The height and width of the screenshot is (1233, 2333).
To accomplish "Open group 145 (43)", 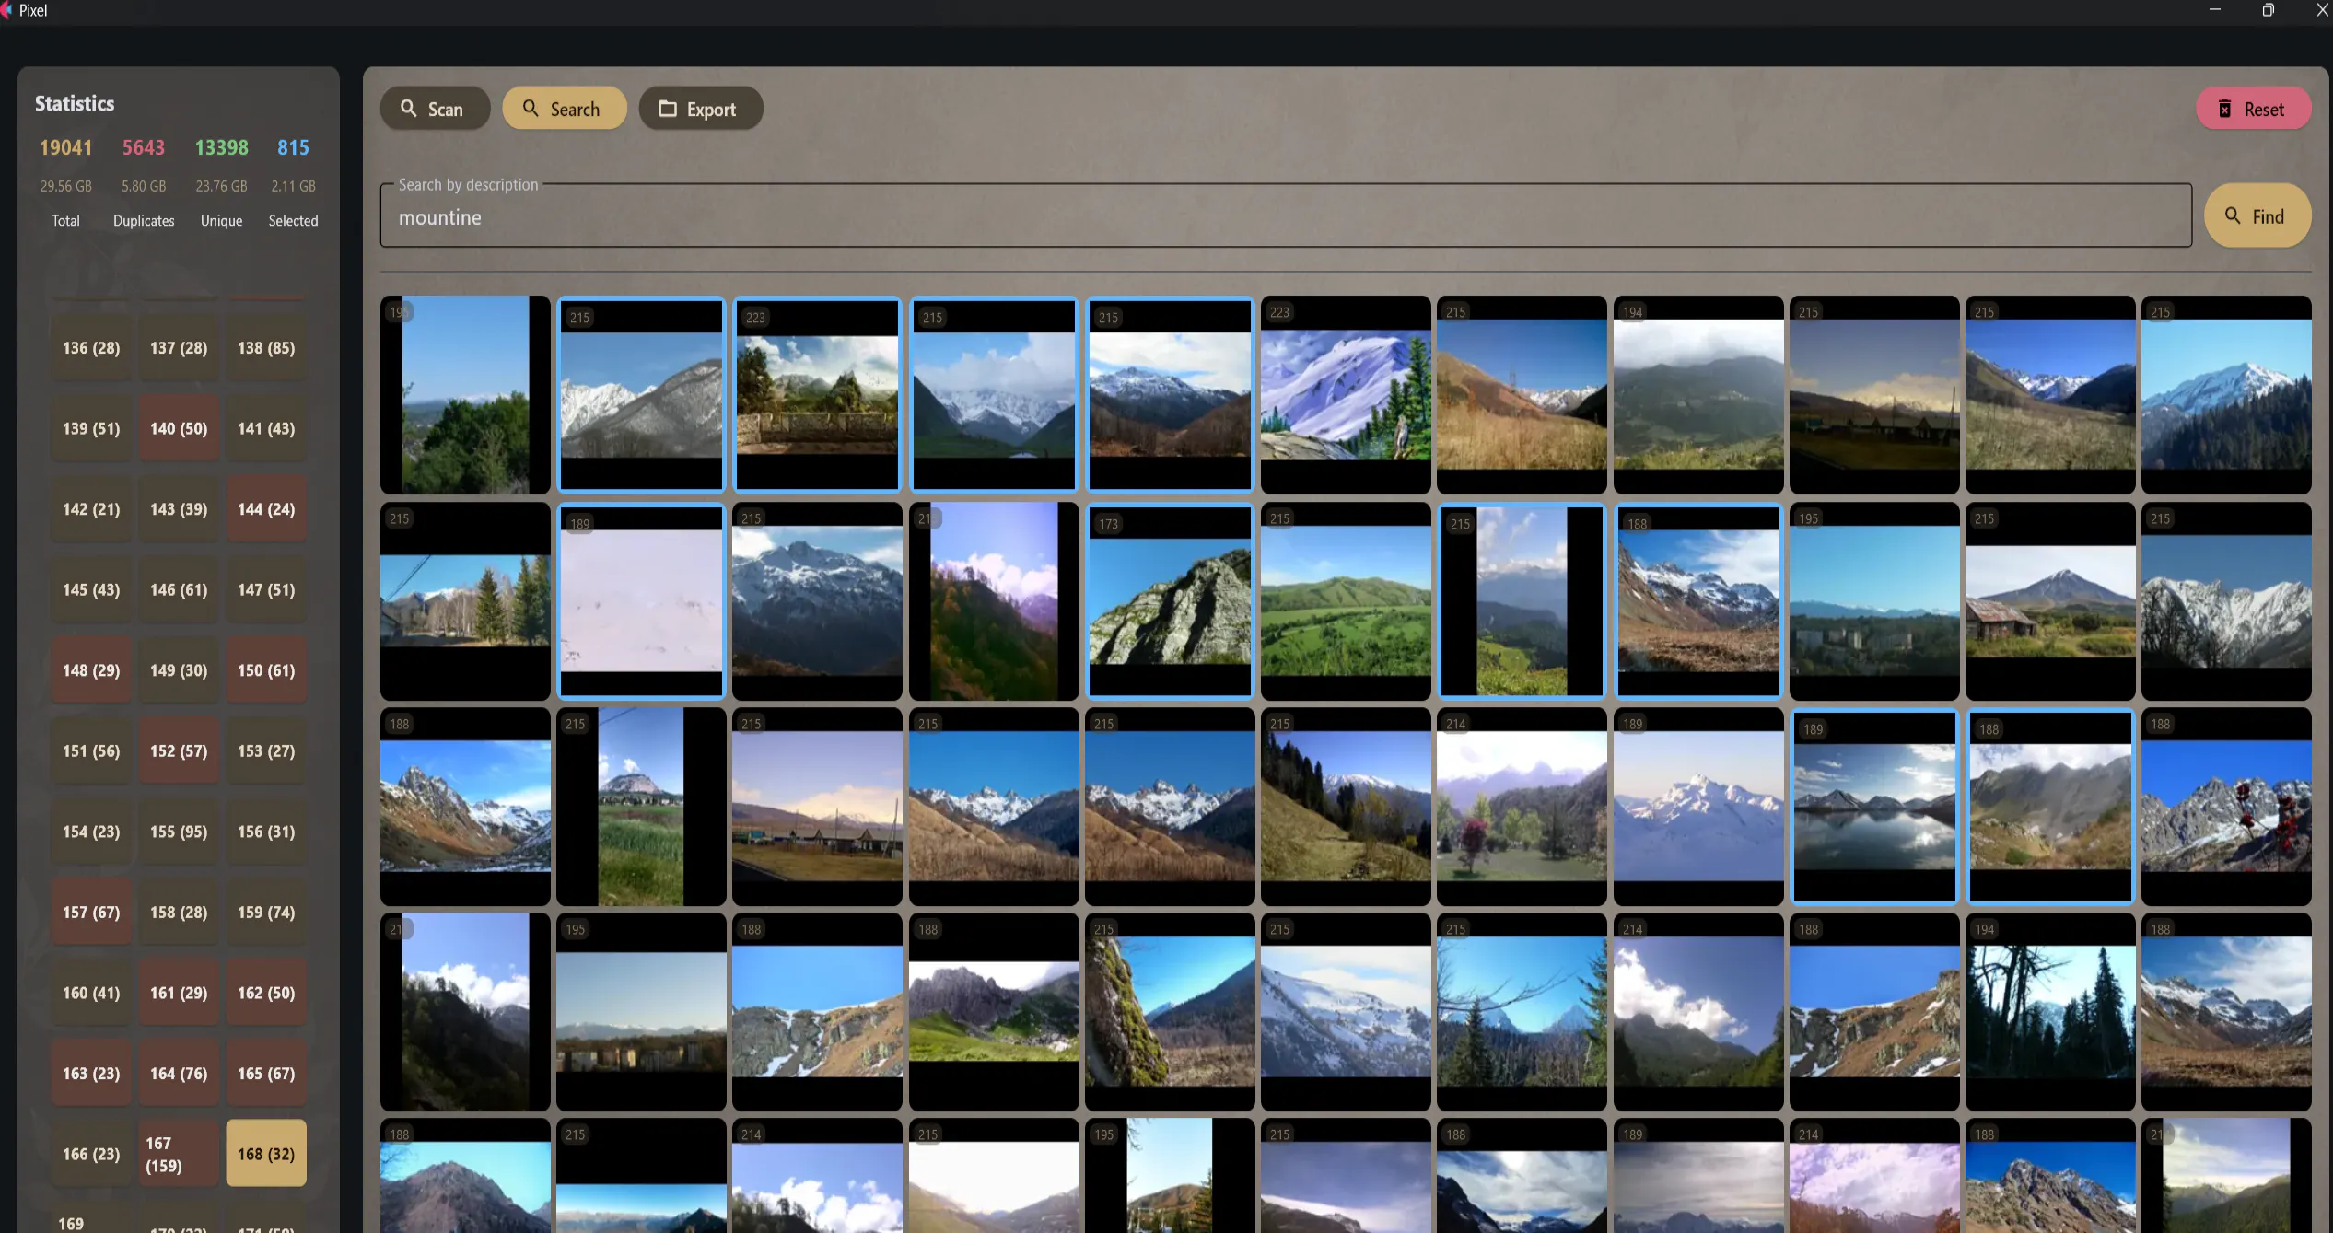I will 91,589.
